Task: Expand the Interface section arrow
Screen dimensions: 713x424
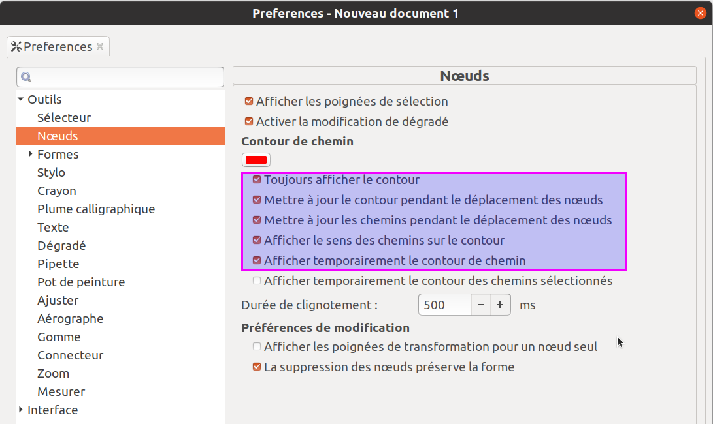Action: (x=20, y=410)
